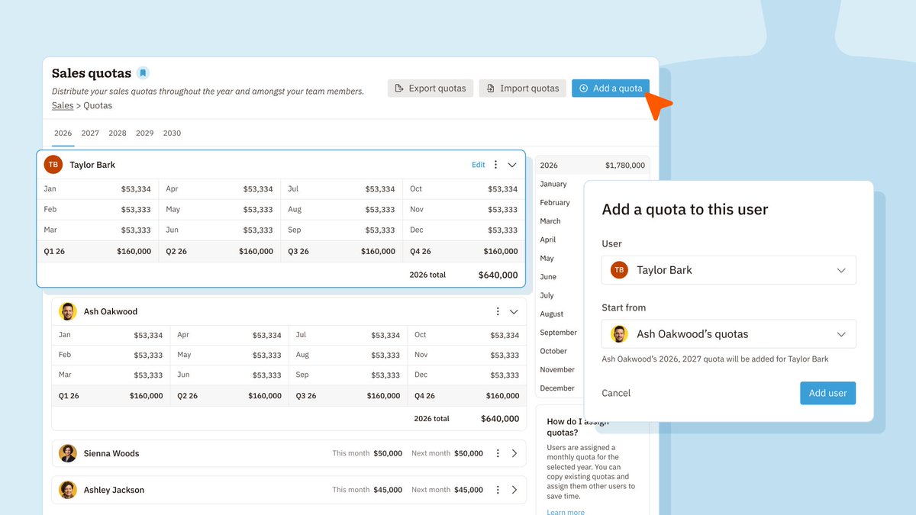
Task: Switch to the 2027 year tab
Action: [x=90, y=133]
